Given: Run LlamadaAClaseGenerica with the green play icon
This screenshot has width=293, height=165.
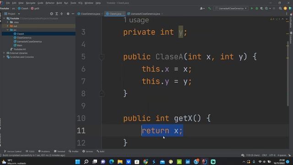Looking at the screenshot, I should click(252, 8).
